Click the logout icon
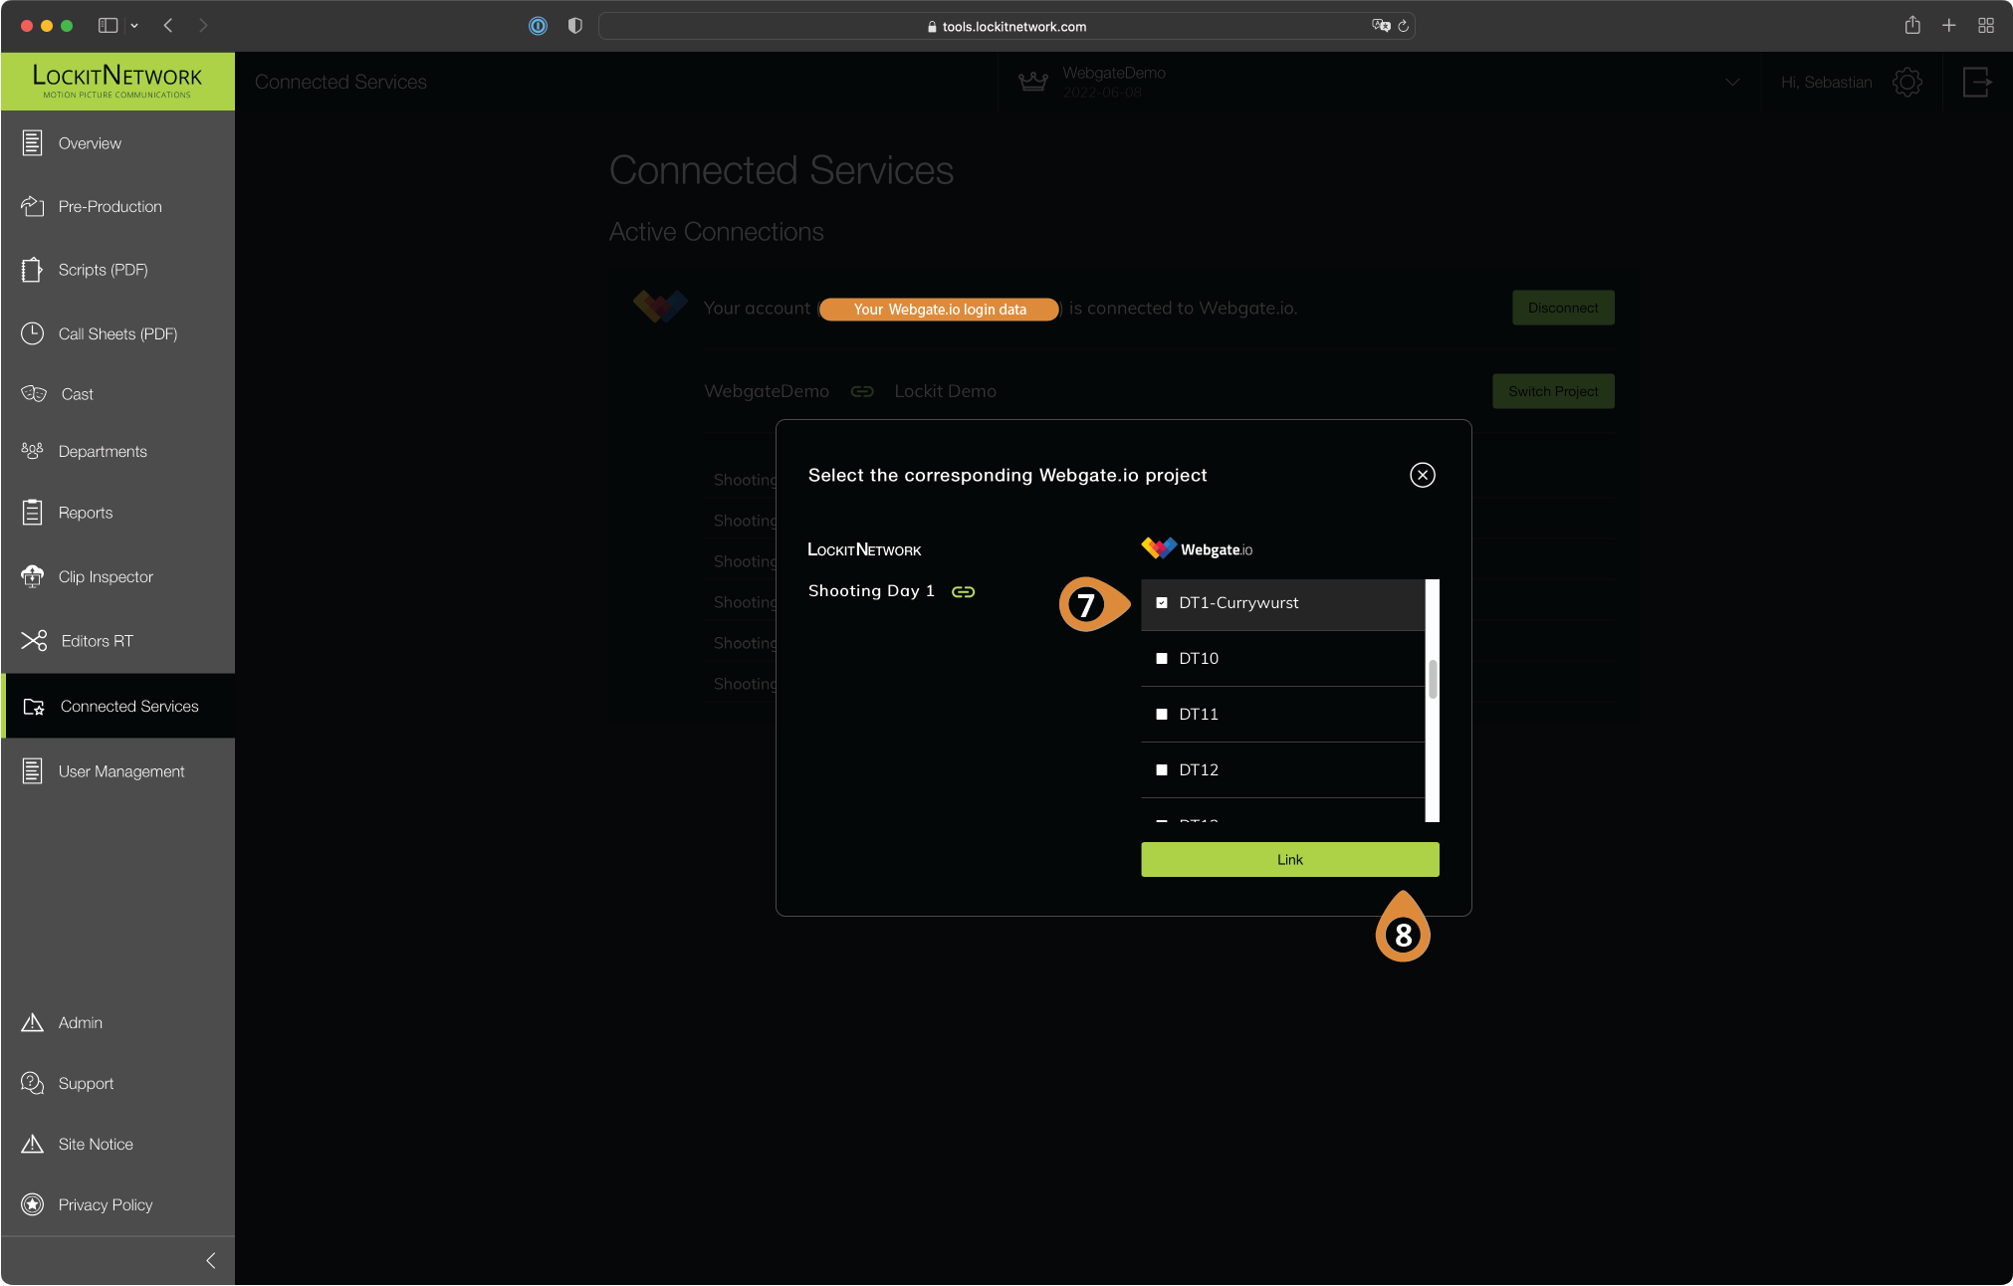This screenshot has width=2013, height=1286. click(x=1977, y=82)
